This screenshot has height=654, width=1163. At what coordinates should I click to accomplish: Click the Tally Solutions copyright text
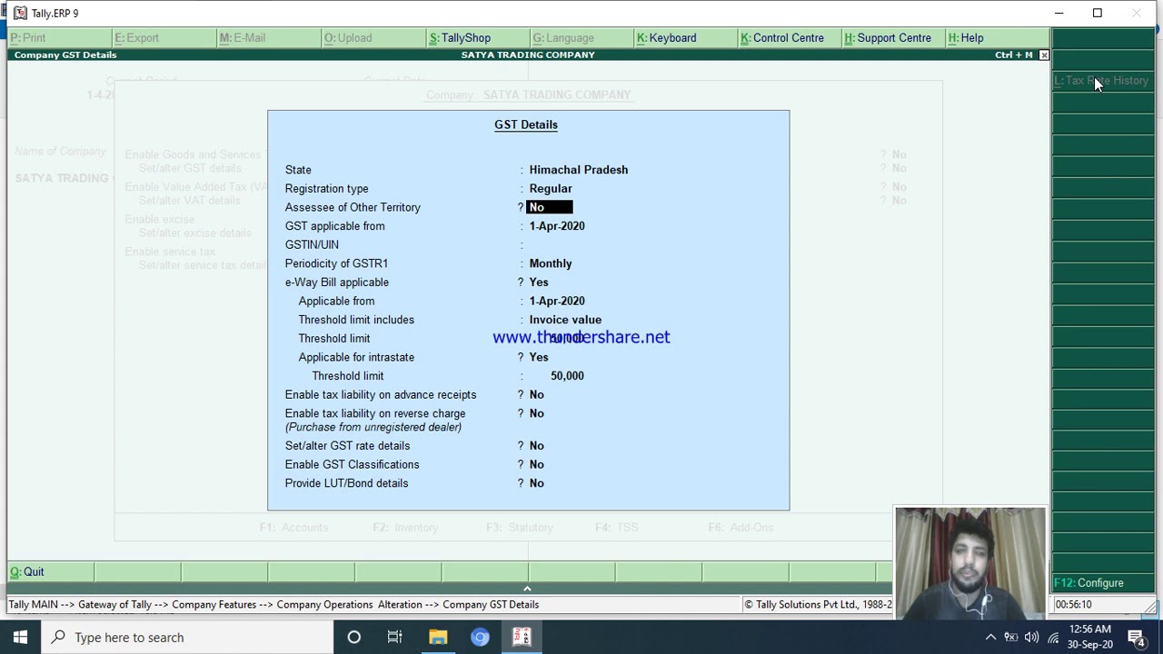(x=818, y=605)
